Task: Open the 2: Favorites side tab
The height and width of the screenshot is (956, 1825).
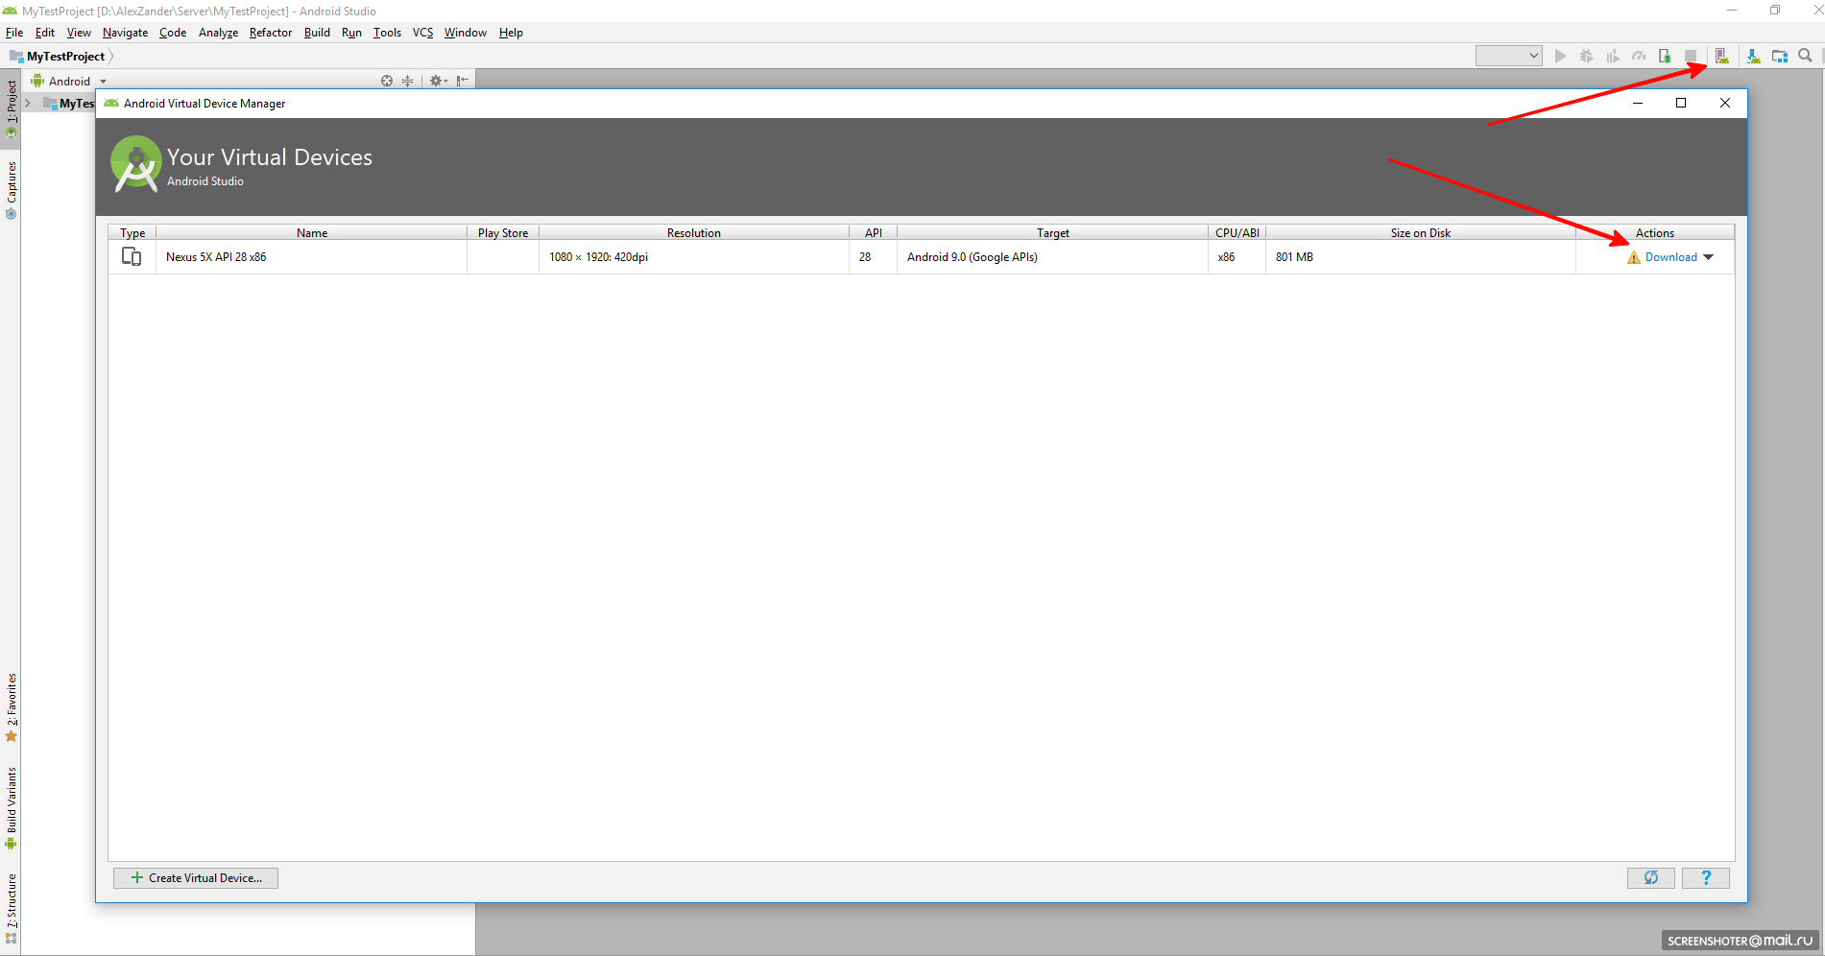Action: (x=11, y=707)
